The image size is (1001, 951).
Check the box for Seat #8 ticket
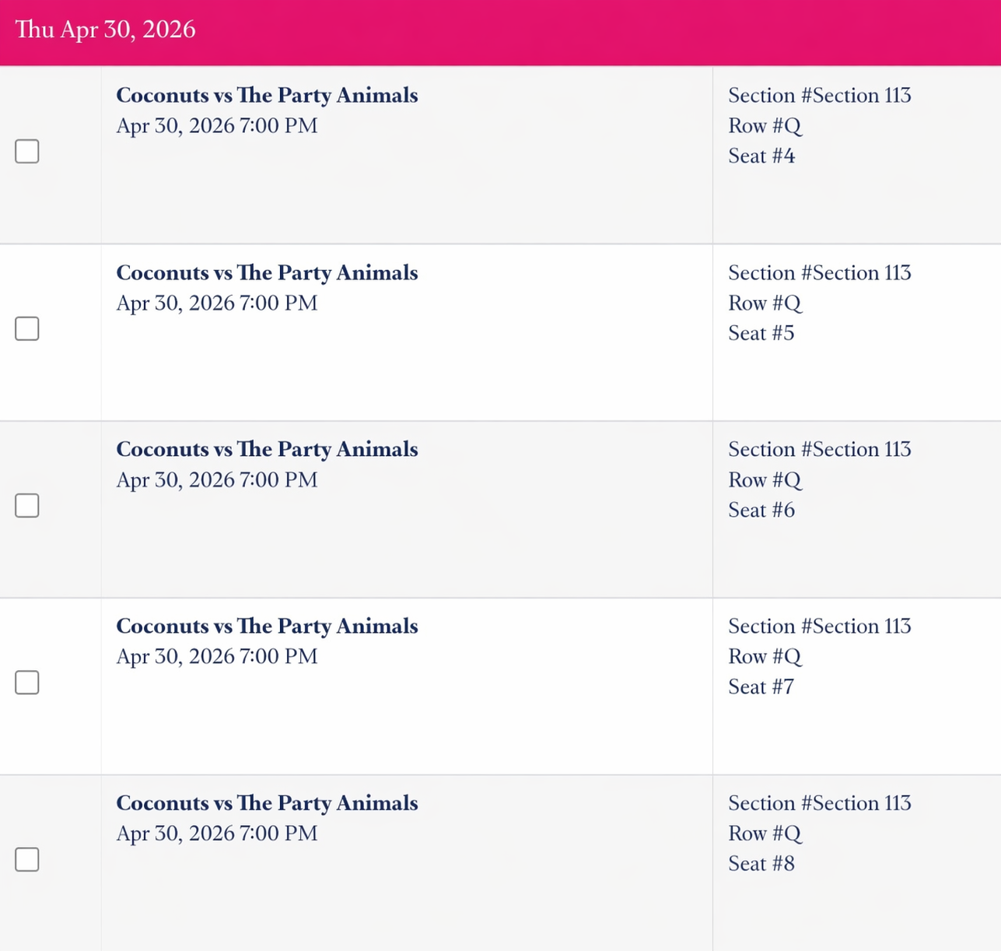[x=27, y=859]
